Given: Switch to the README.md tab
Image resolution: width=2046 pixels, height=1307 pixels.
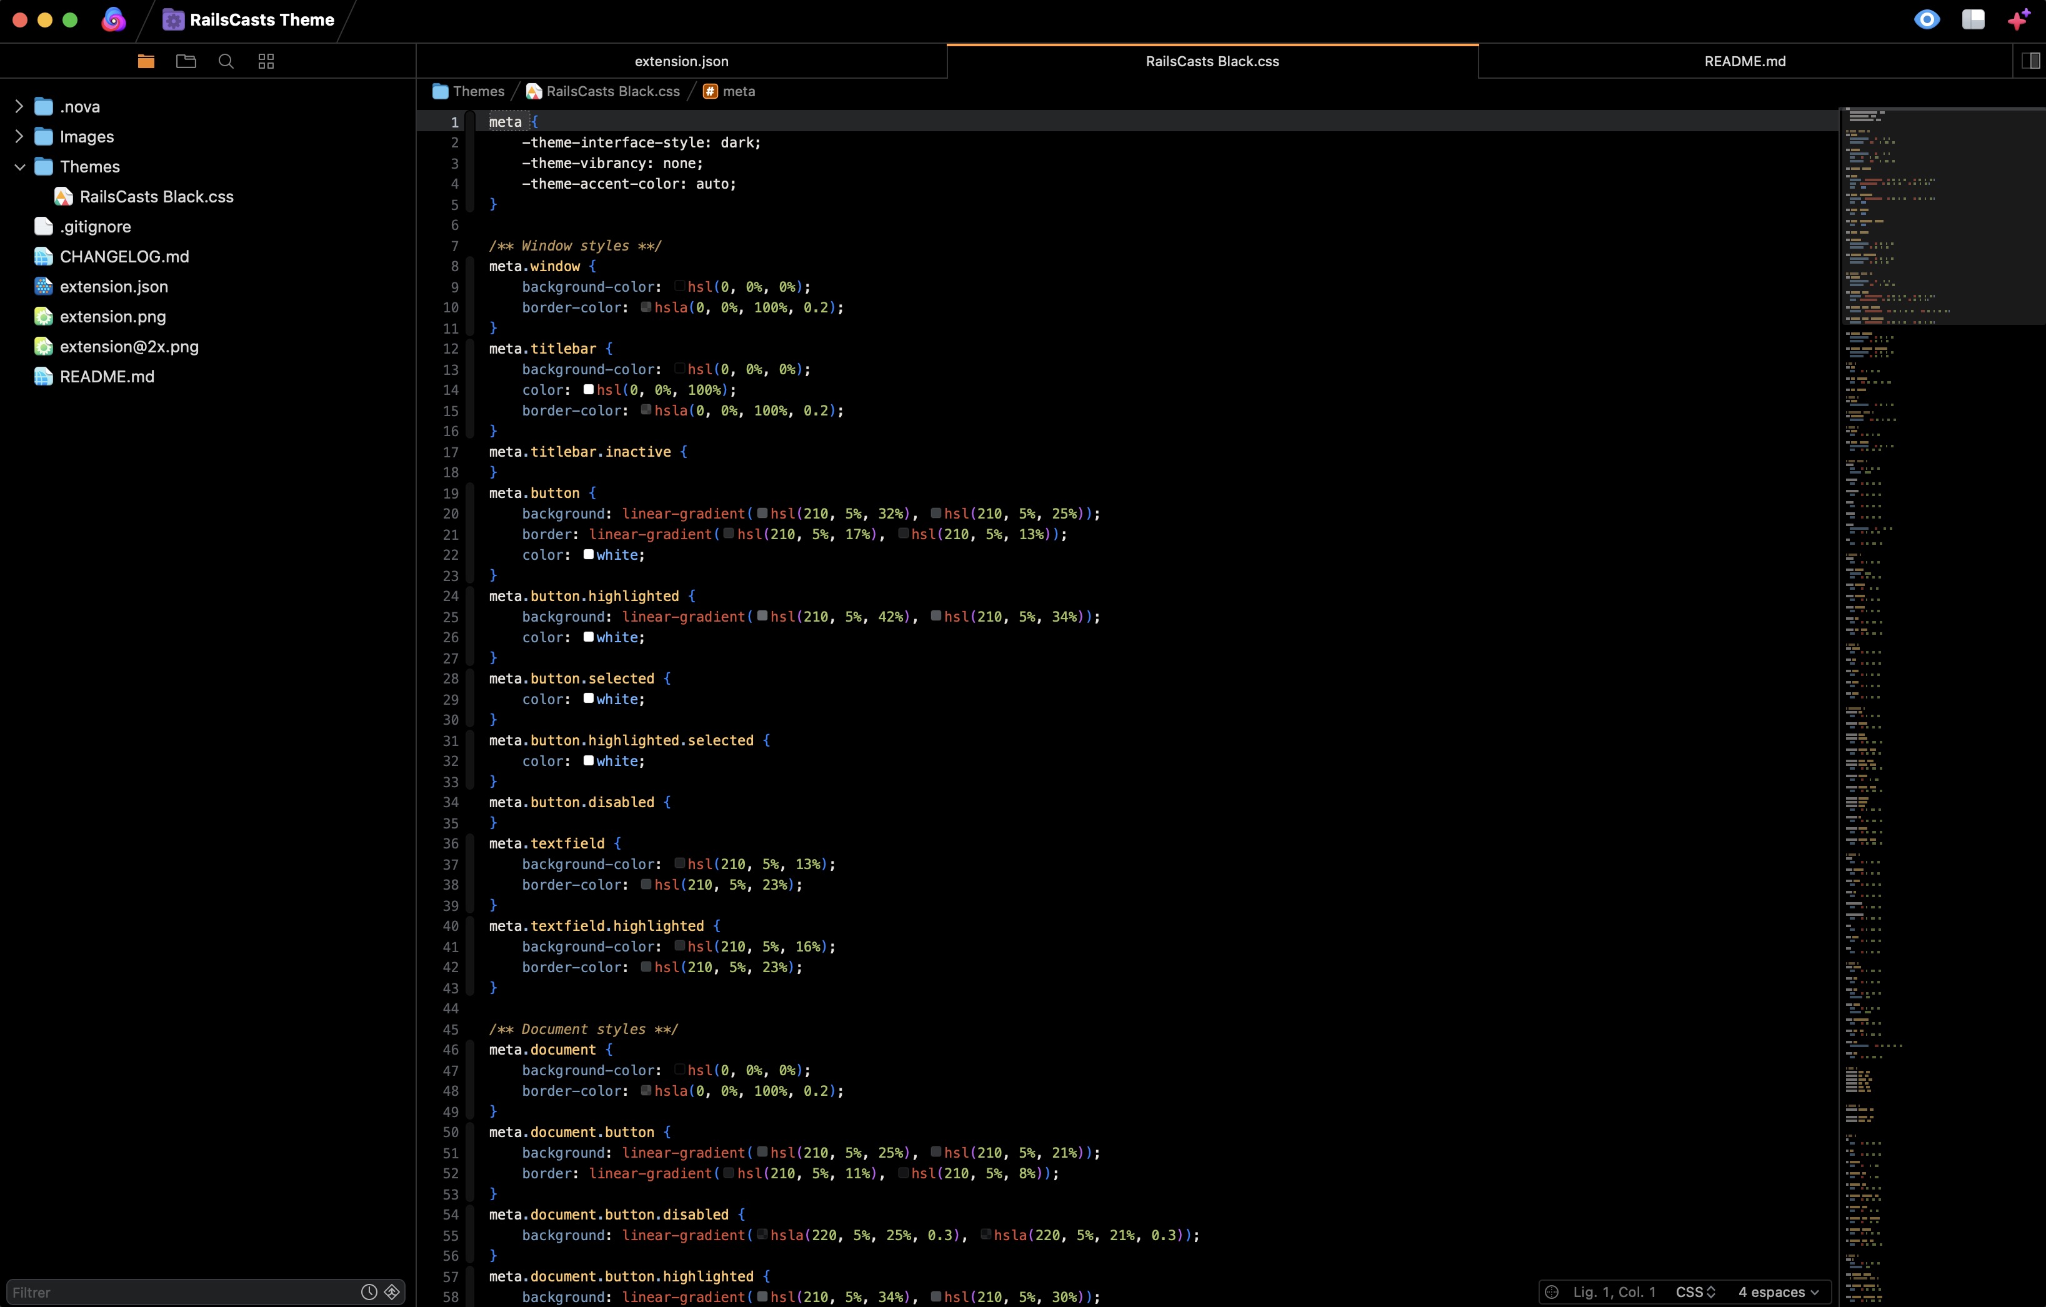Looking at the screenshot, I should pyautogui.click(x=1744, y=61).
